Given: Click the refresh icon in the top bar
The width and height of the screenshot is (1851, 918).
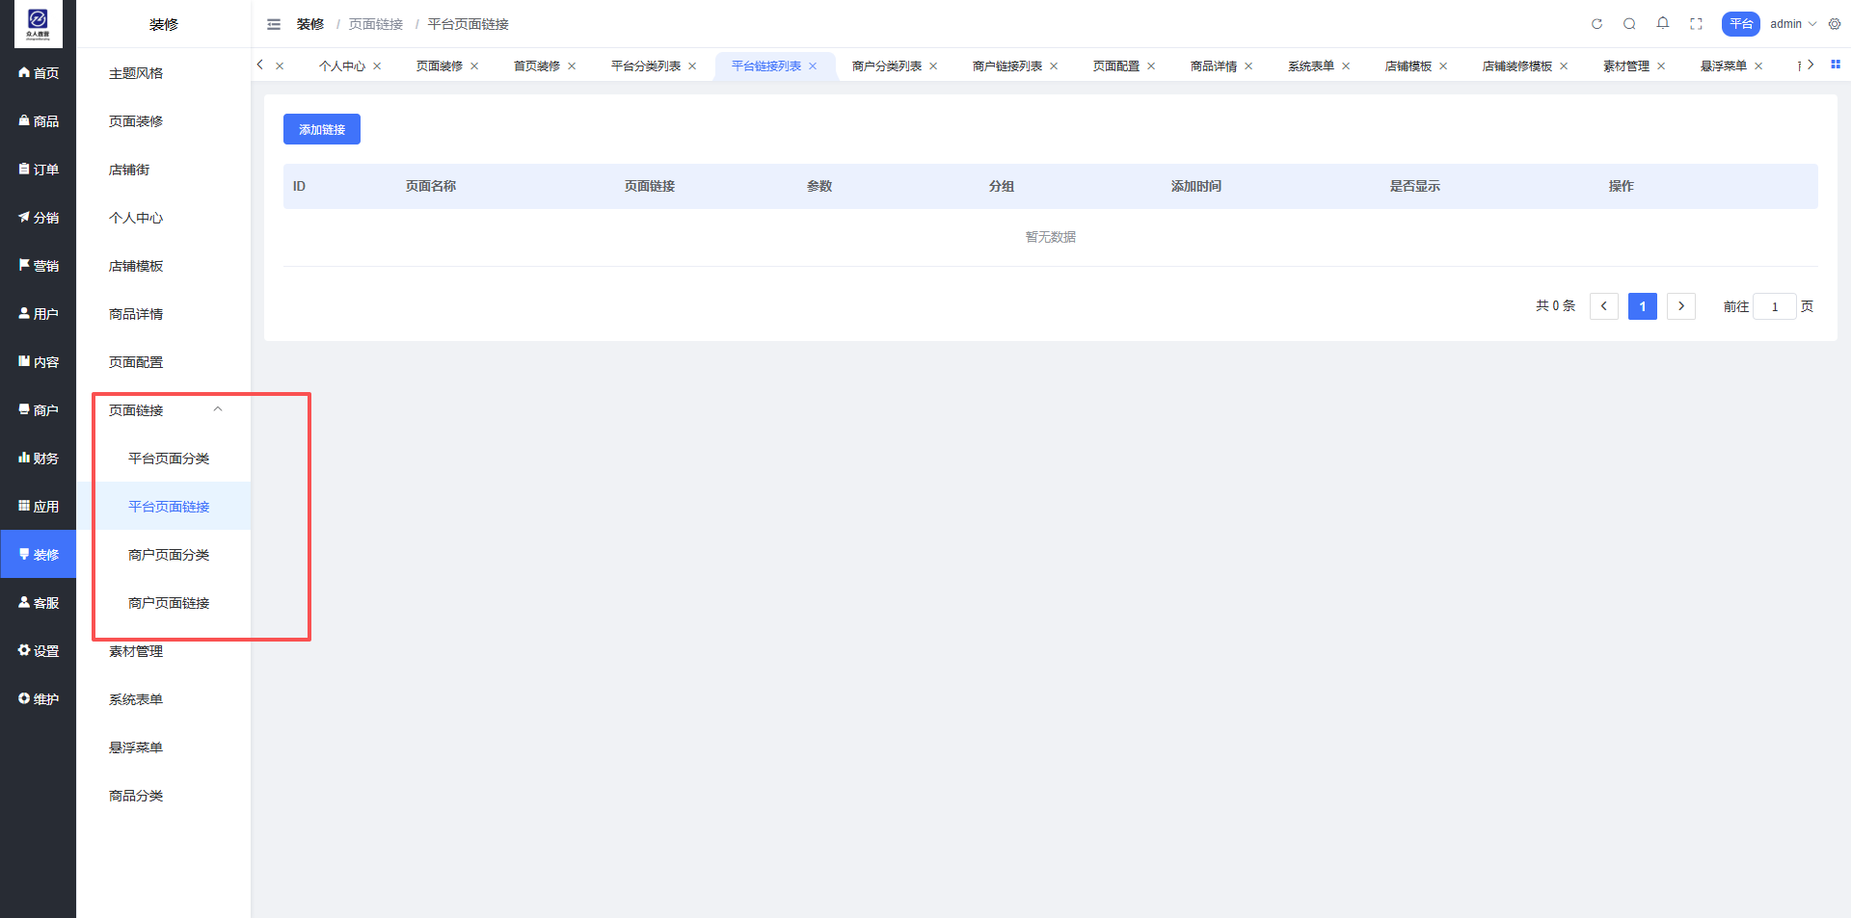Looking at the screenshot, I should [x=1596, y=23].
